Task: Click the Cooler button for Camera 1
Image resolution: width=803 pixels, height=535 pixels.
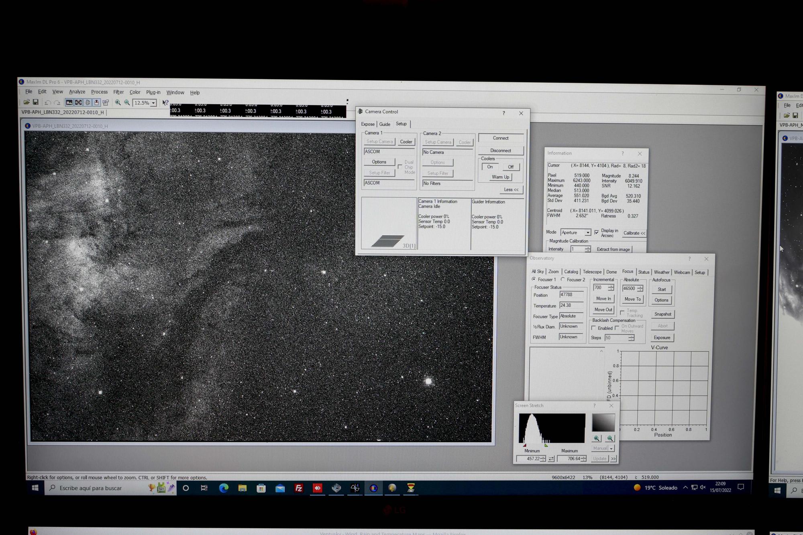Action: point(406,142)
